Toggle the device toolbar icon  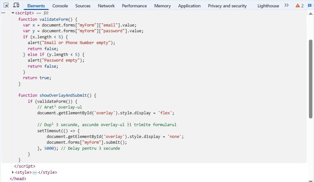(x=16, y=5)
